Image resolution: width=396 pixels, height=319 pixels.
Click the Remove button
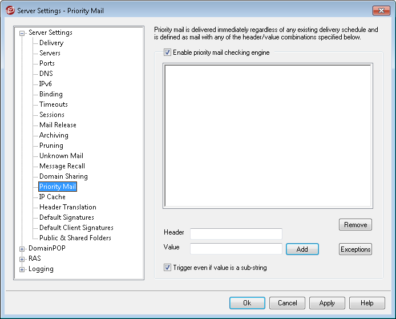pyautogui.click(x=355, y=225)
